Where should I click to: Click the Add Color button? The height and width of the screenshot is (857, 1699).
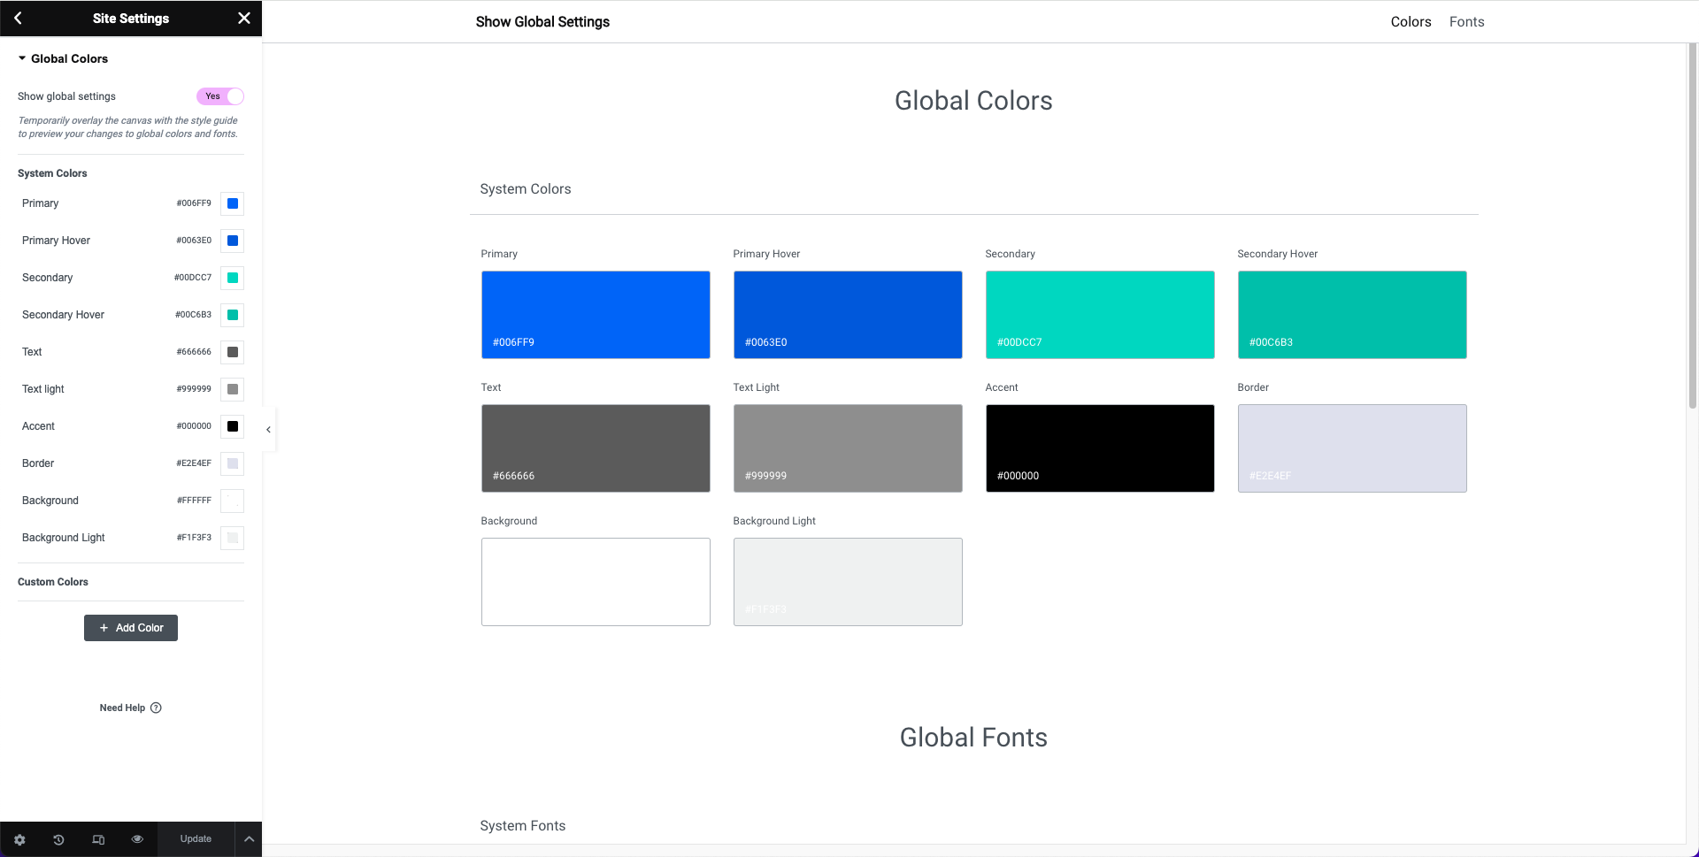click(131, 628)
